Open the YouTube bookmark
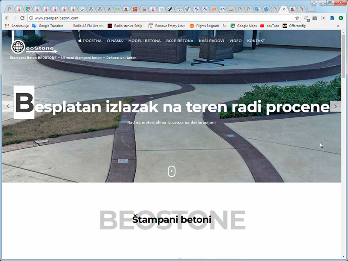This screenshot has height=261, width=348. [x=270, y=26]
